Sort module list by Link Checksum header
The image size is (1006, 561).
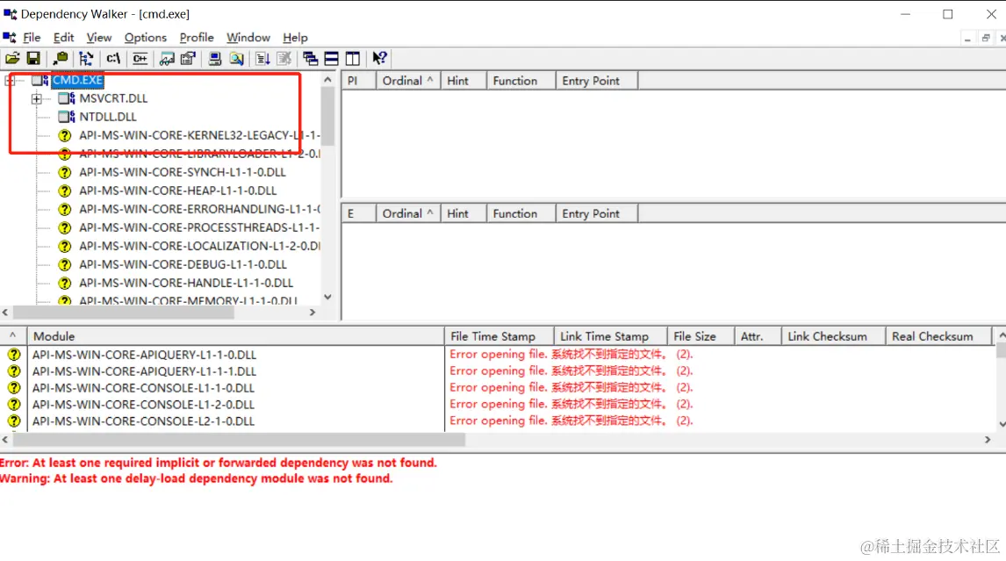pyautogui.click(x=833, y=336)
